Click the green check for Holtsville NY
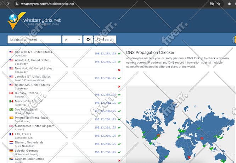 (x=119, y=54)
